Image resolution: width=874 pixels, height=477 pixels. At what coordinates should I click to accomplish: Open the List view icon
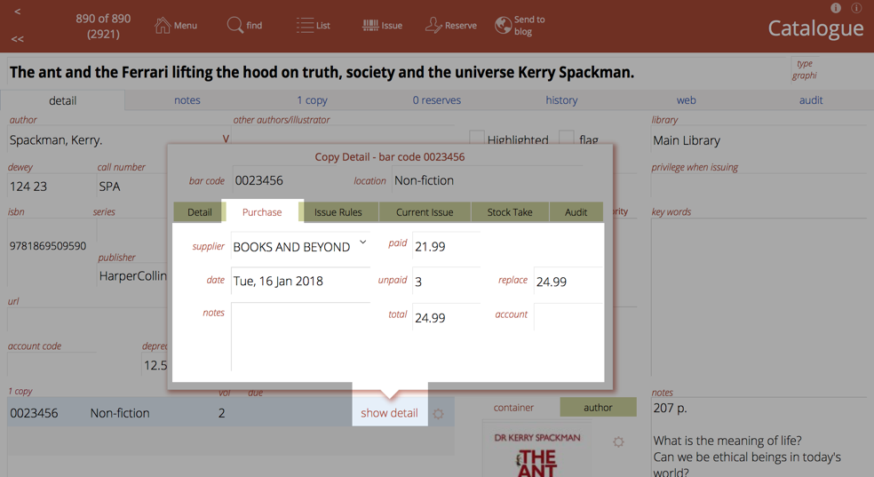pyautogui.click(x=305, y=26)
